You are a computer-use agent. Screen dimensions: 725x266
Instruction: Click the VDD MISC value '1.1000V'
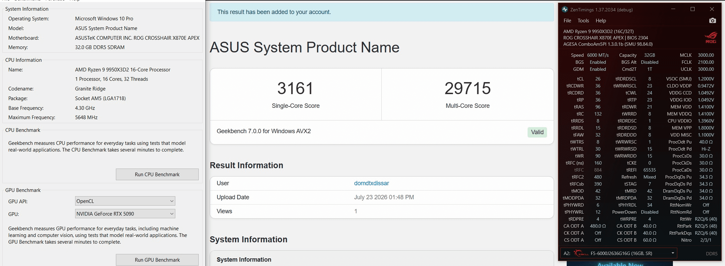[x=706, y=135]
